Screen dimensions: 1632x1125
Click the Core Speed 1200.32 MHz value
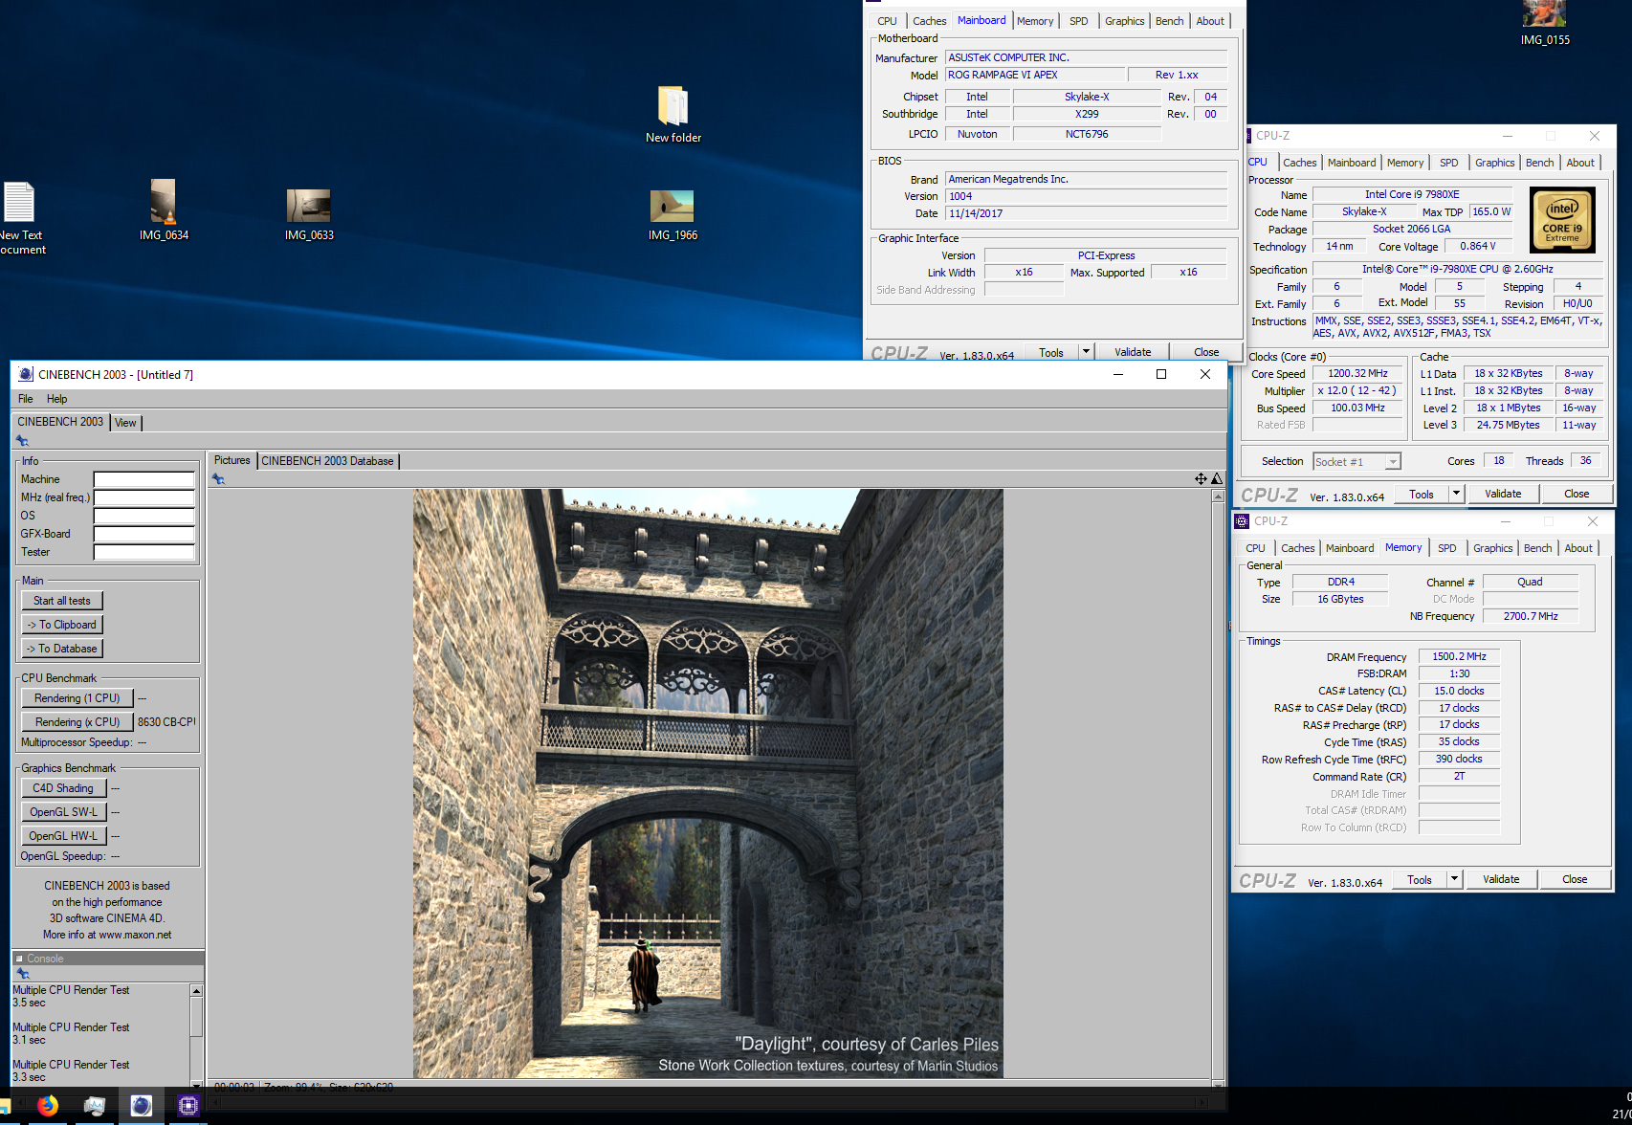point(1357,373)
